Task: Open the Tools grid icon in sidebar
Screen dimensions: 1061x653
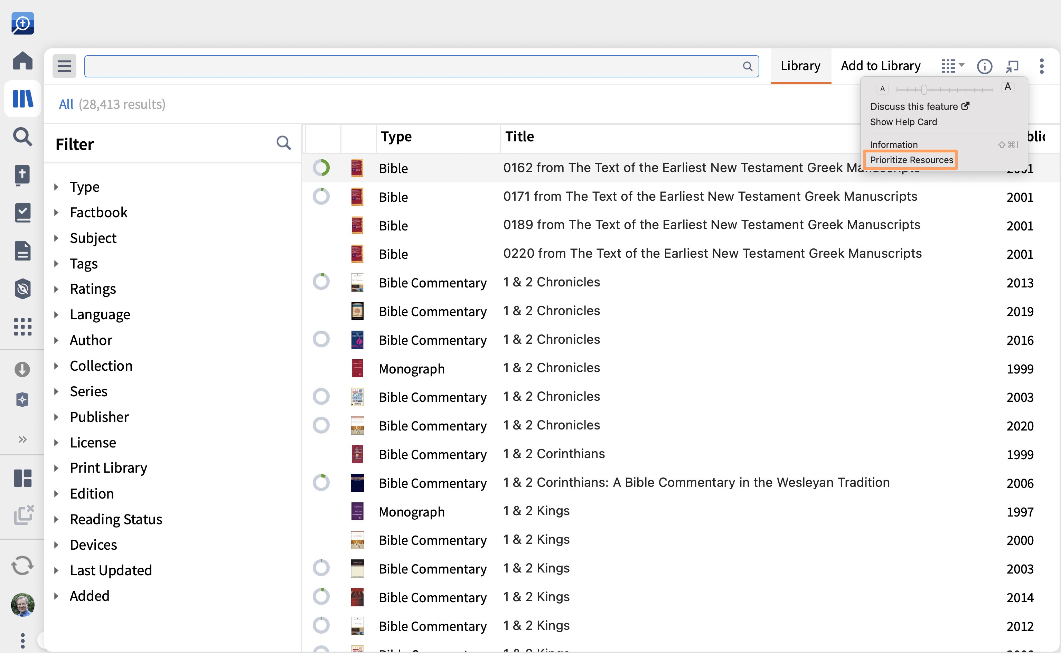Action: pyautogui.click(x=22, y=327)
